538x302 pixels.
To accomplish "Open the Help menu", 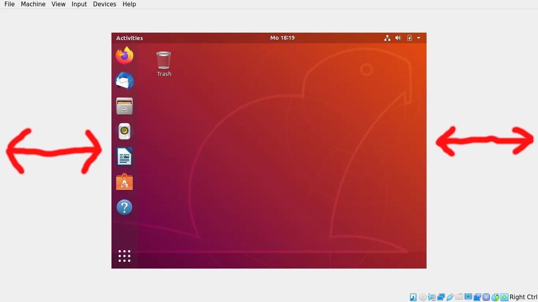I will [x=129, y=4].
